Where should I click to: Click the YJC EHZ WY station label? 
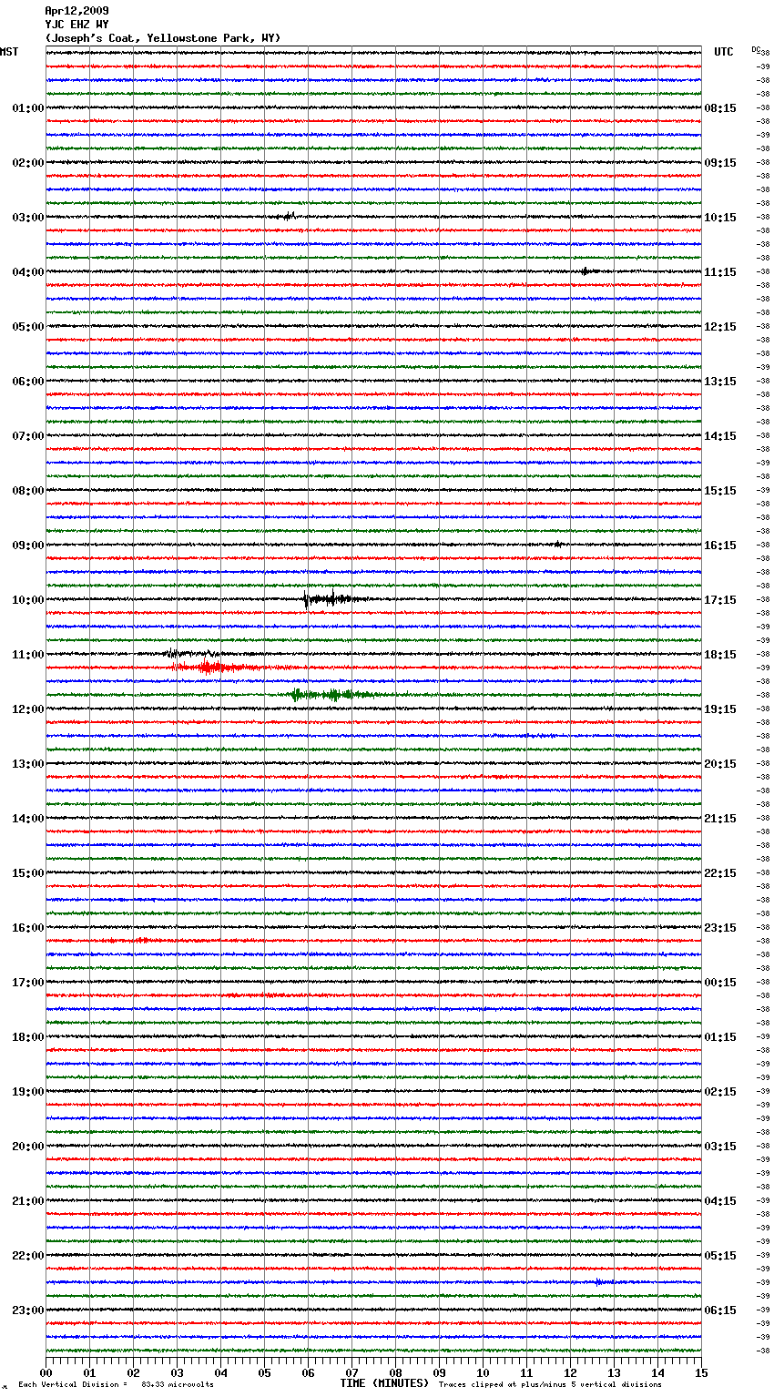[76, 25]
